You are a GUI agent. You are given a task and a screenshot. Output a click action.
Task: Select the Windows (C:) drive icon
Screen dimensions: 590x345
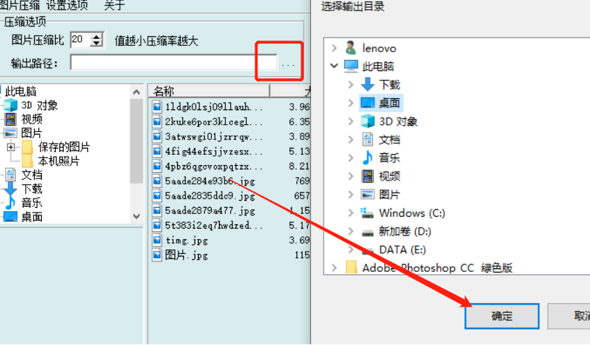tap(367, 213)
